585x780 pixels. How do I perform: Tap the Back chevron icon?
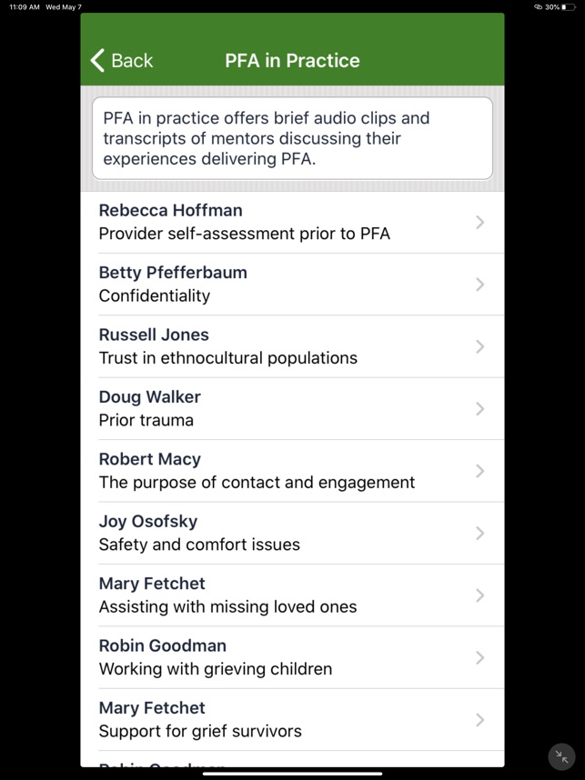[97, 60]
